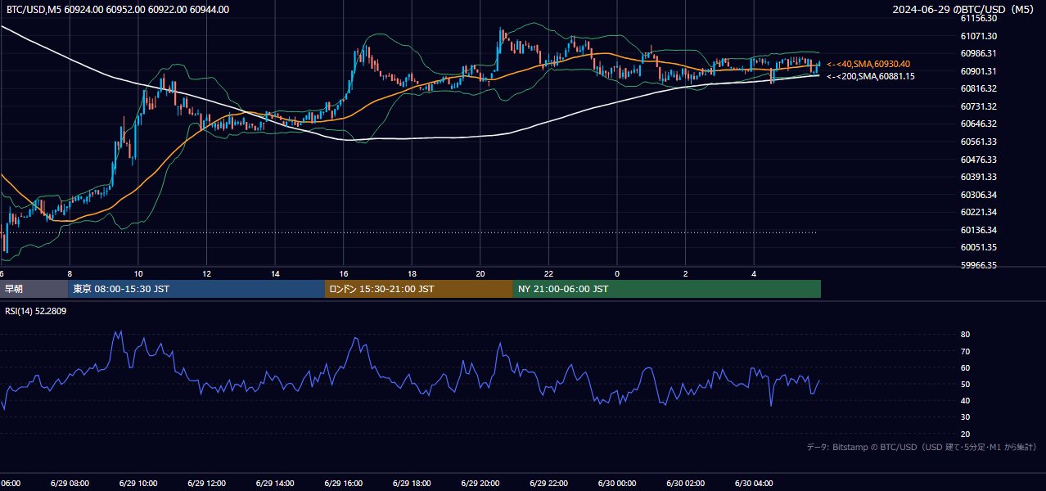
Task: Click hour label 10 under price chart
Action: (x=138, y=273)
